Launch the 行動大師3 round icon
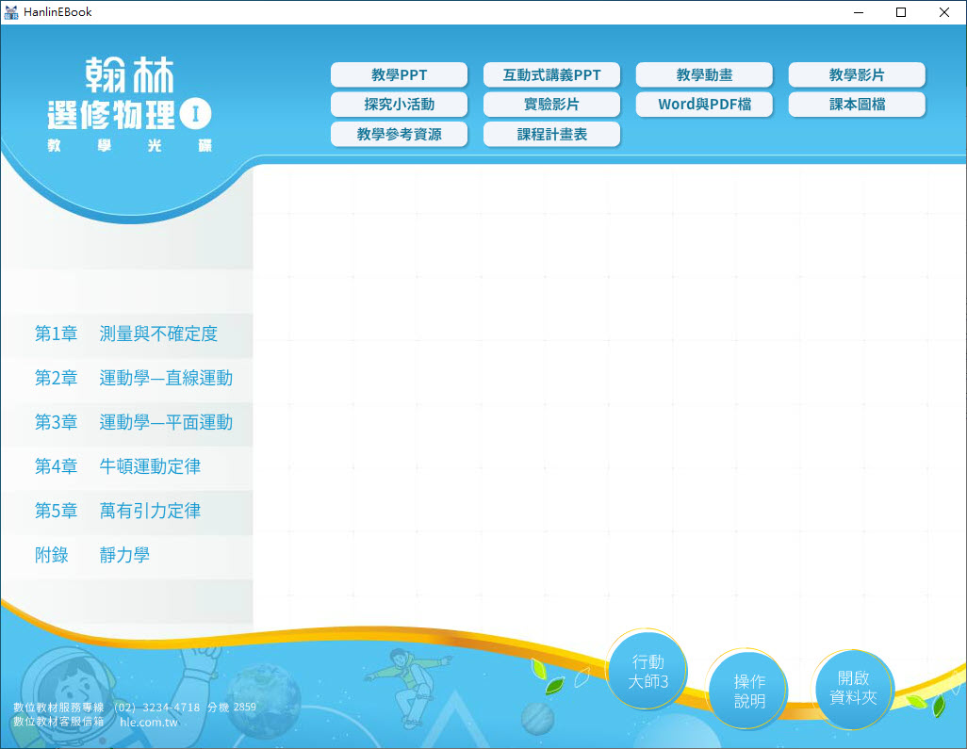 point(647,672)
